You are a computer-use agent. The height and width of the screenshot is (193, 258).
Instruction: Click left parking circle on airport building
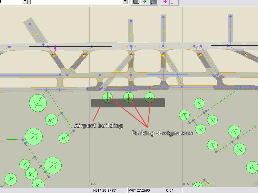point(107,97)
